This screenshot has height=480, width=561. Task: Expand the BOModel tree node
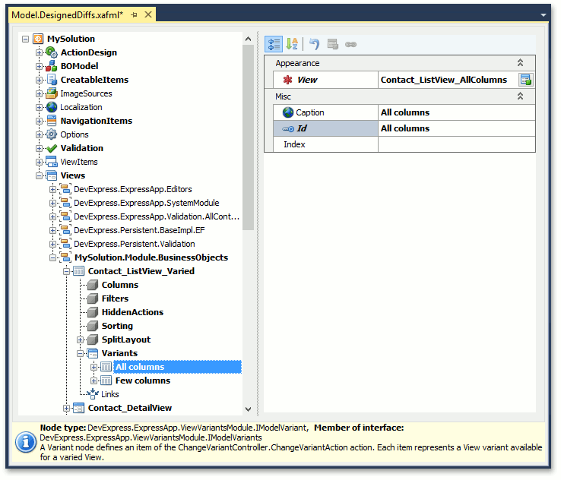pos(39,66)
